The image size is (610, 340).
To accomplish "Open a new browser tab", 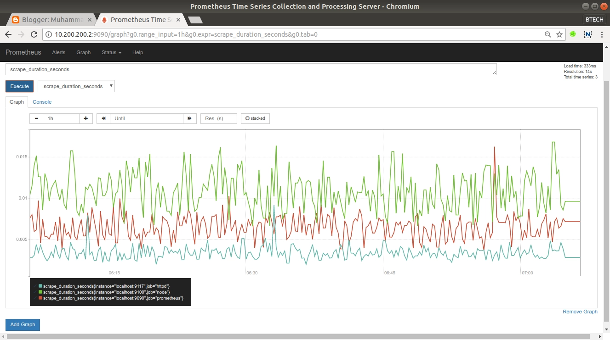I will click(195, 20).
